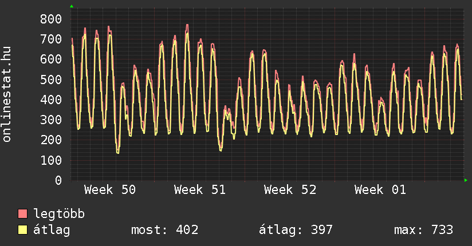Viewport: 472px width, 246px height.
Task: Click the "most: 402" statistic
Action: 165,230
